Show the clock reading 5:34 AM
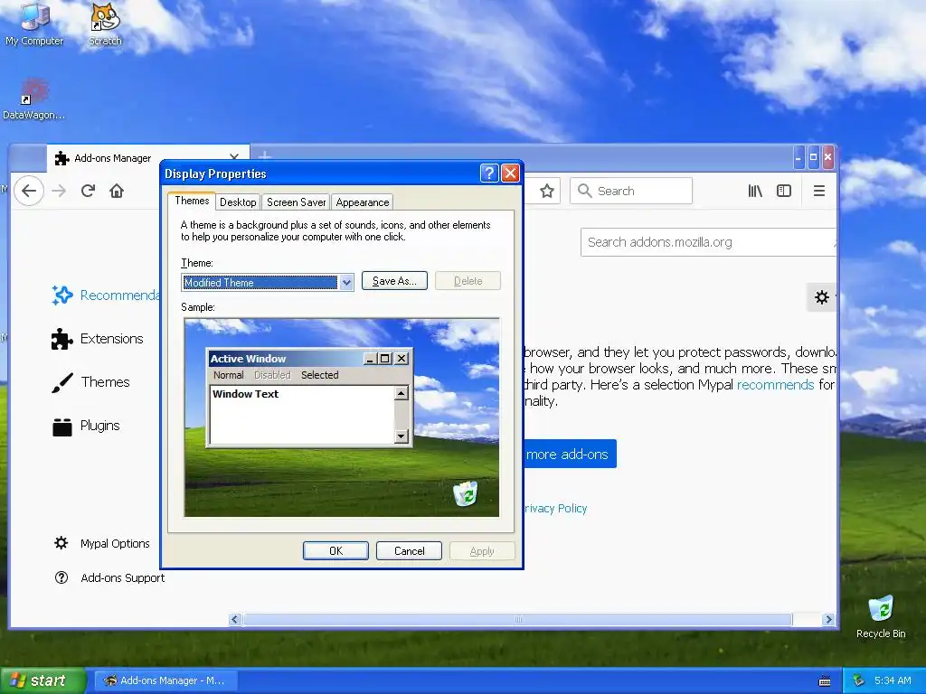Viewport: 926px width, 694px height. coord(893,680)
